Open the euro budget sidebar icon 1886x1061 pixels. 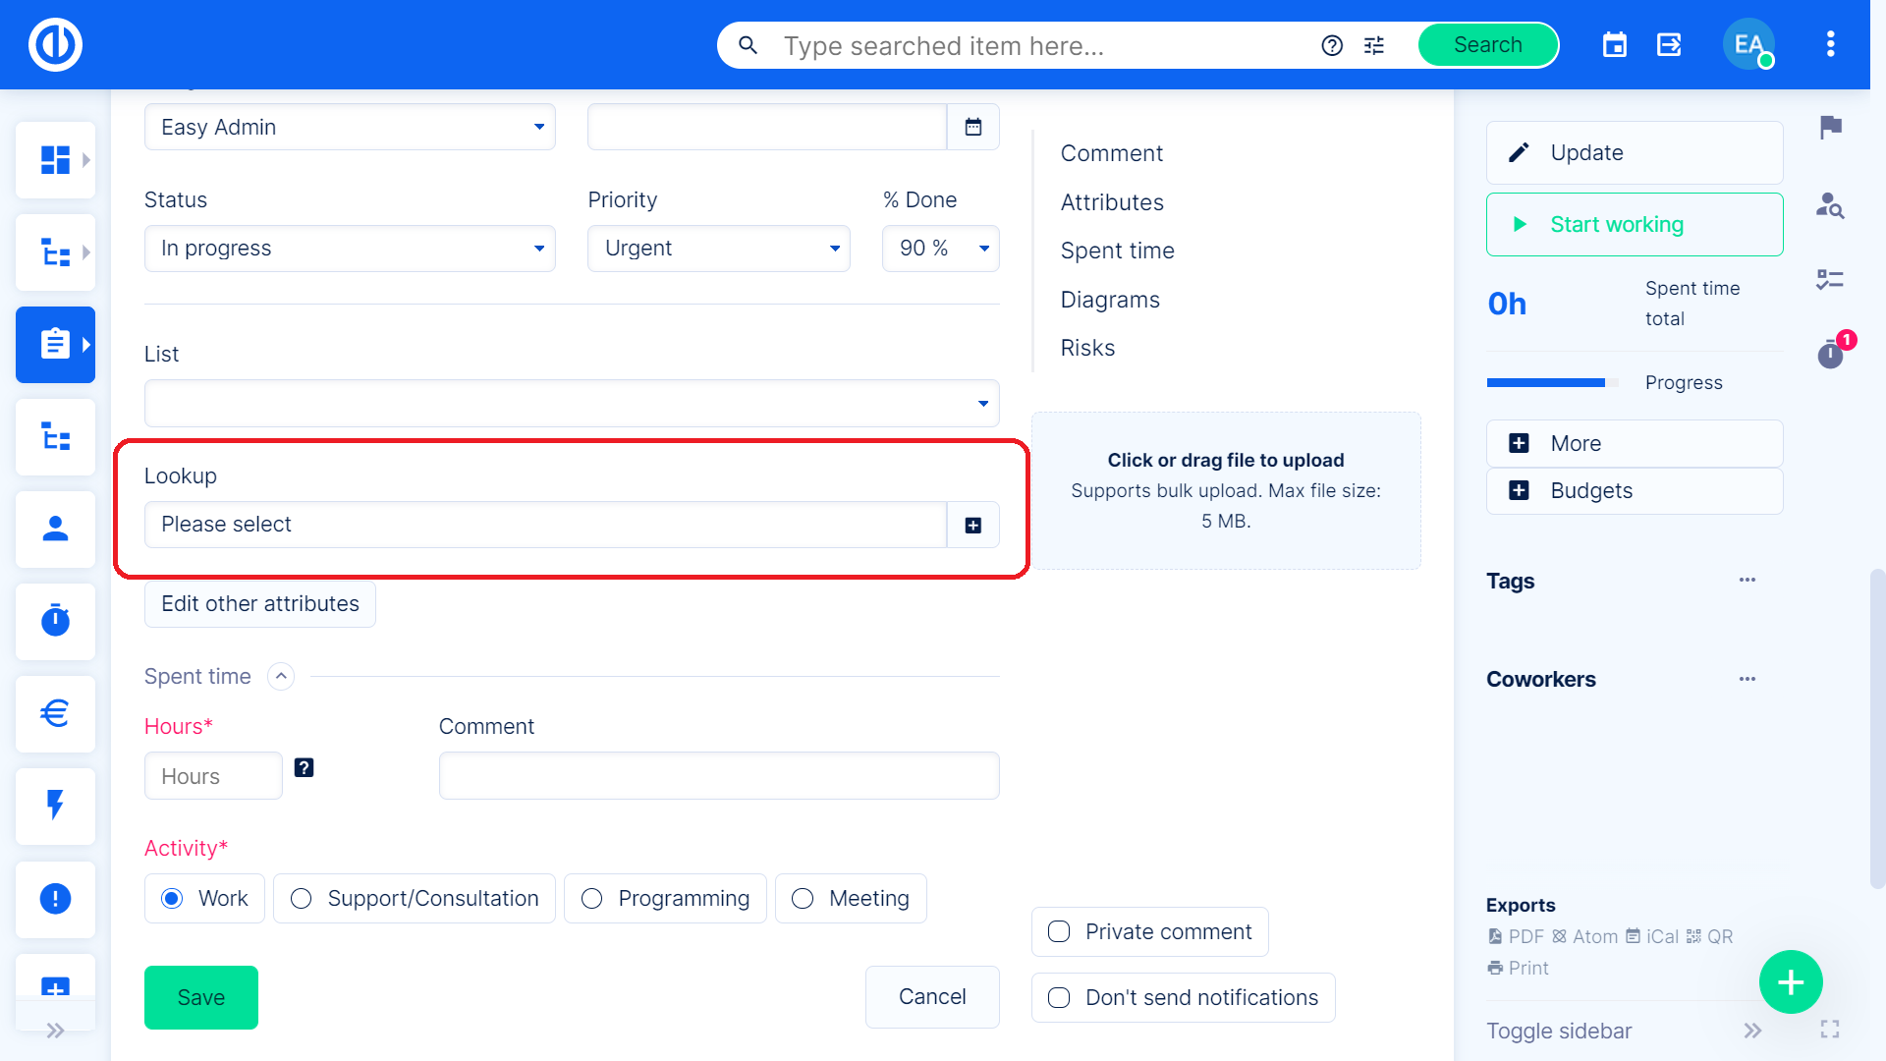[x=55, y=713]
